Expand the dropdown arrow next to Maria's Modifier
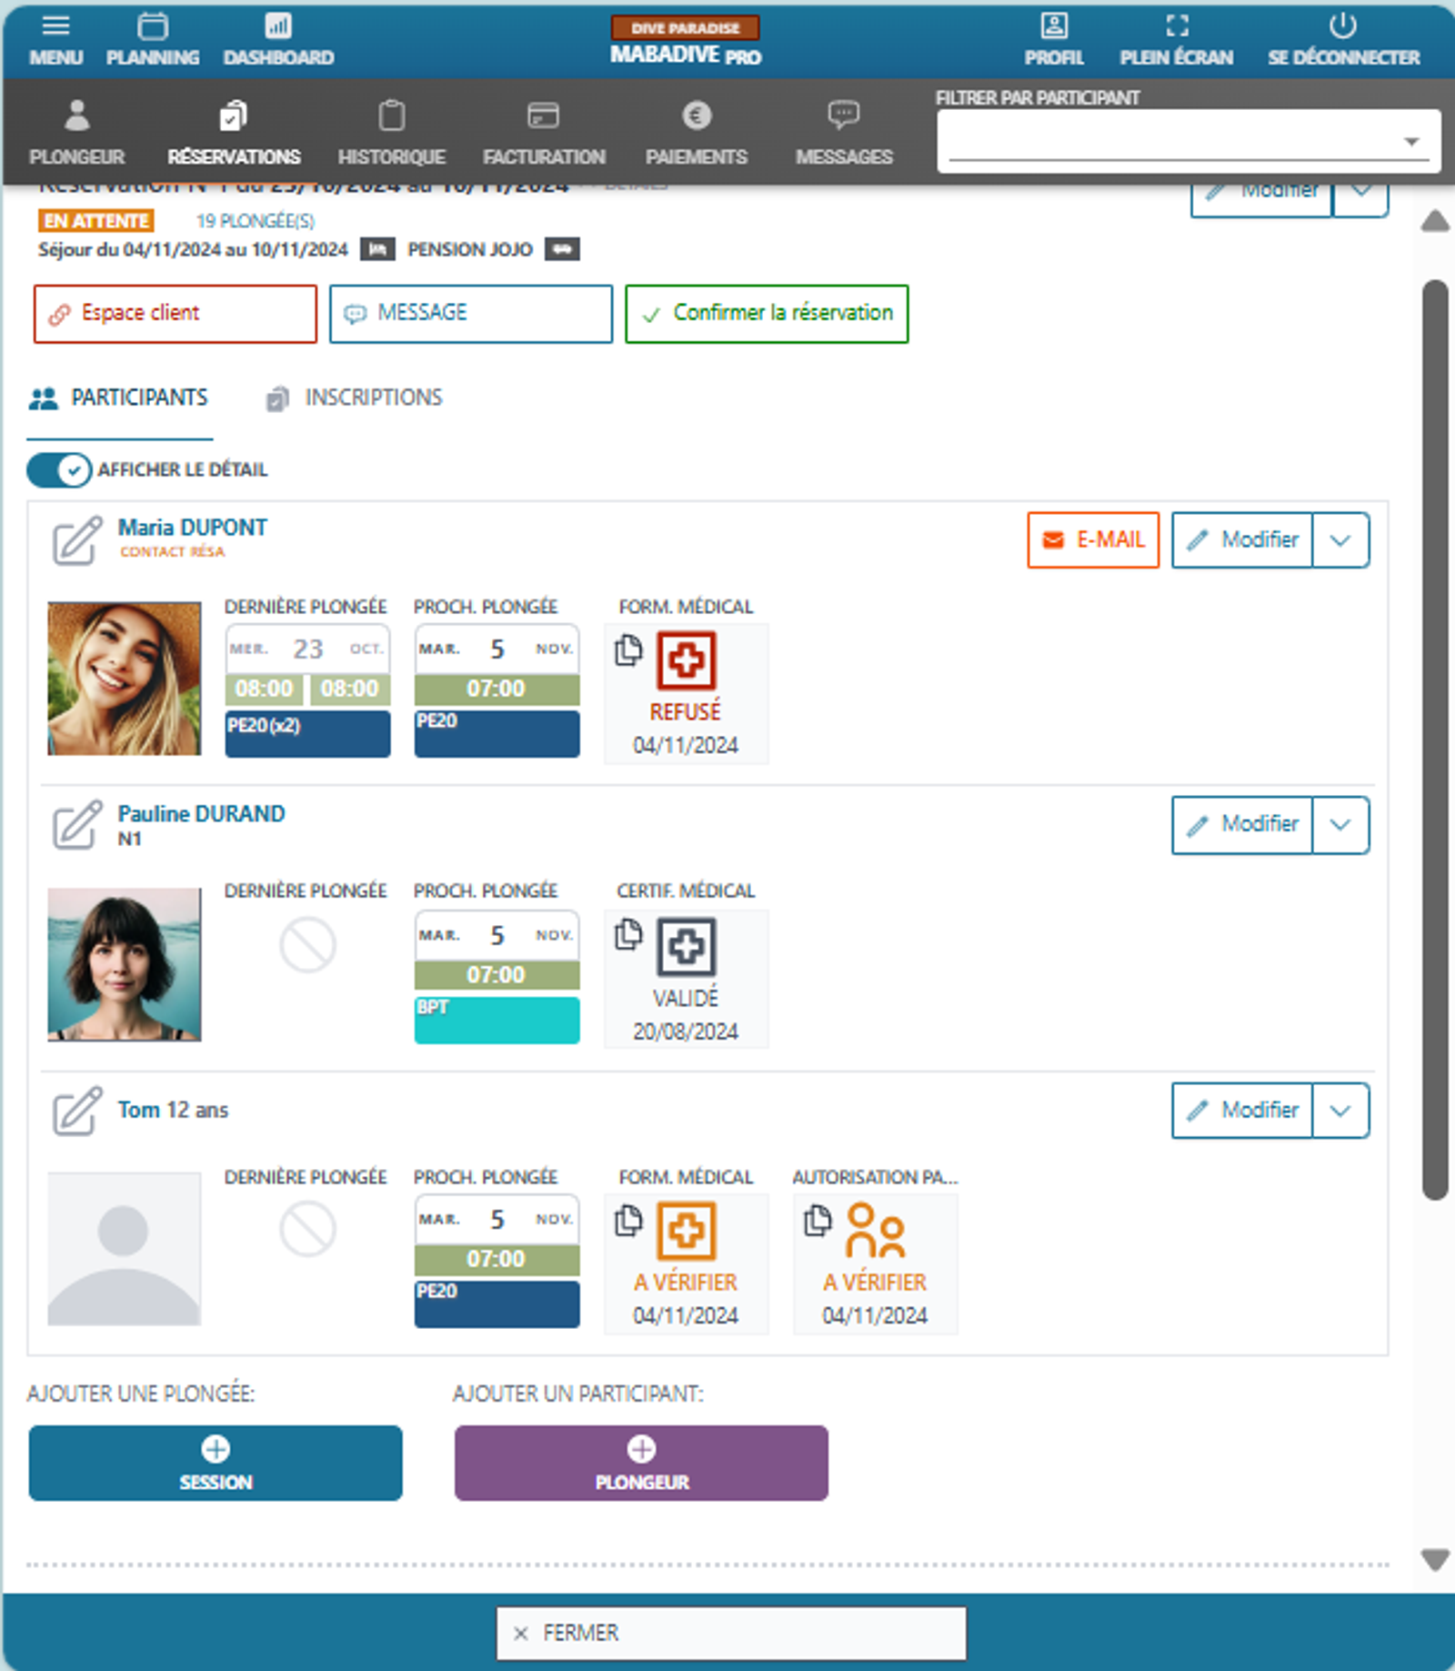1455x1671 pixels. pyautogui.click(x=1340, y=540)
